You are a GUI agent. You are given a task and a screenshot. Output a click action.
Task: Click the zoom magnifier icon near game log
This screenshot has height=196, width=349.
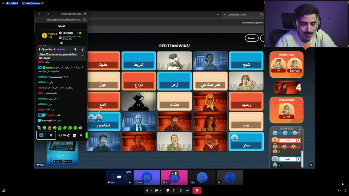pyautogui.click(x=311, y=165)
